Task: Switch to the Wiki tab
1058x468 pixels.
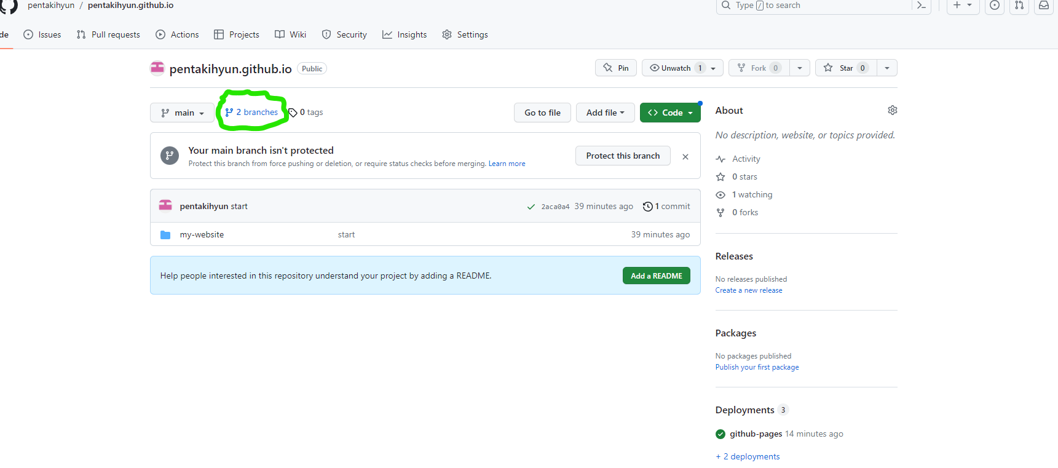Action: [x=291, y=35]
